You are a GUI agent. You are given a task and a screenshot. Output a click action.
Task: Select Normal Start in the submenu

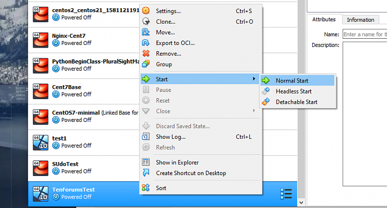(x=298, y=81)
